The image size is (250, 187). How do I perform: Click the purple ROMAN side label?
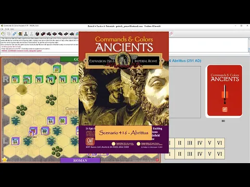[80, 161]
